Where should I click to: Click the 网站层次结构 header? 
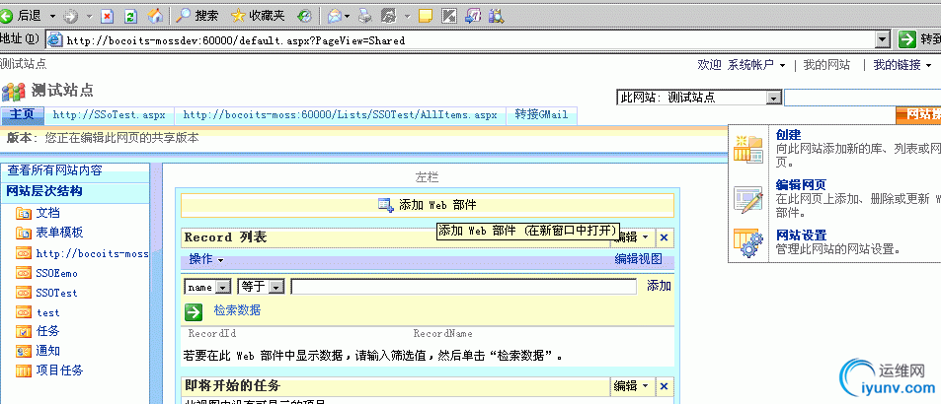(x=44, y=191)
